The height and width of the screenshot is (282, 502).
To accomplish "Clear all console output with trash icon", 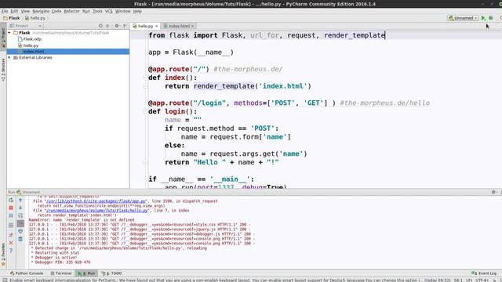I will (x=20, y=239).
